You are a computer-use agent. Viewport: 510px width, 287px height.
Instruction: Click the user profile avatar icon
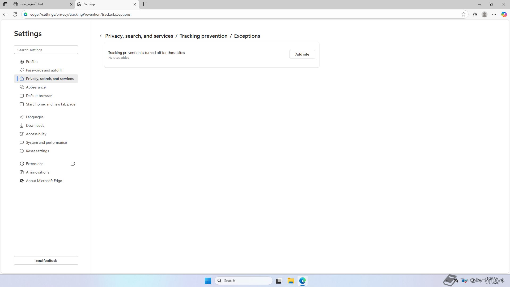pos(484,14)
